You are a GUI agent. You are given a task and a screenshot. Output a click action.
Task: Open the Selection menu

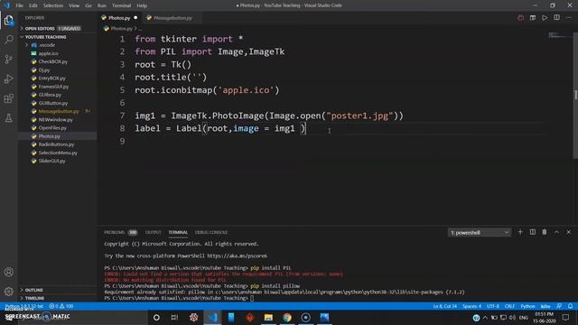(x=53, y=5)
